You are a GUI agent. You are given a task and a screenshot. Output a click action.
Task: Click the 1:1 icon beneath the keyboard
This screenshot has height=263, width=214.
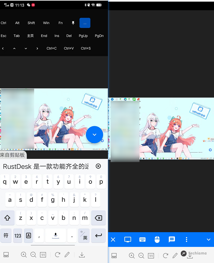click(43, 255)
